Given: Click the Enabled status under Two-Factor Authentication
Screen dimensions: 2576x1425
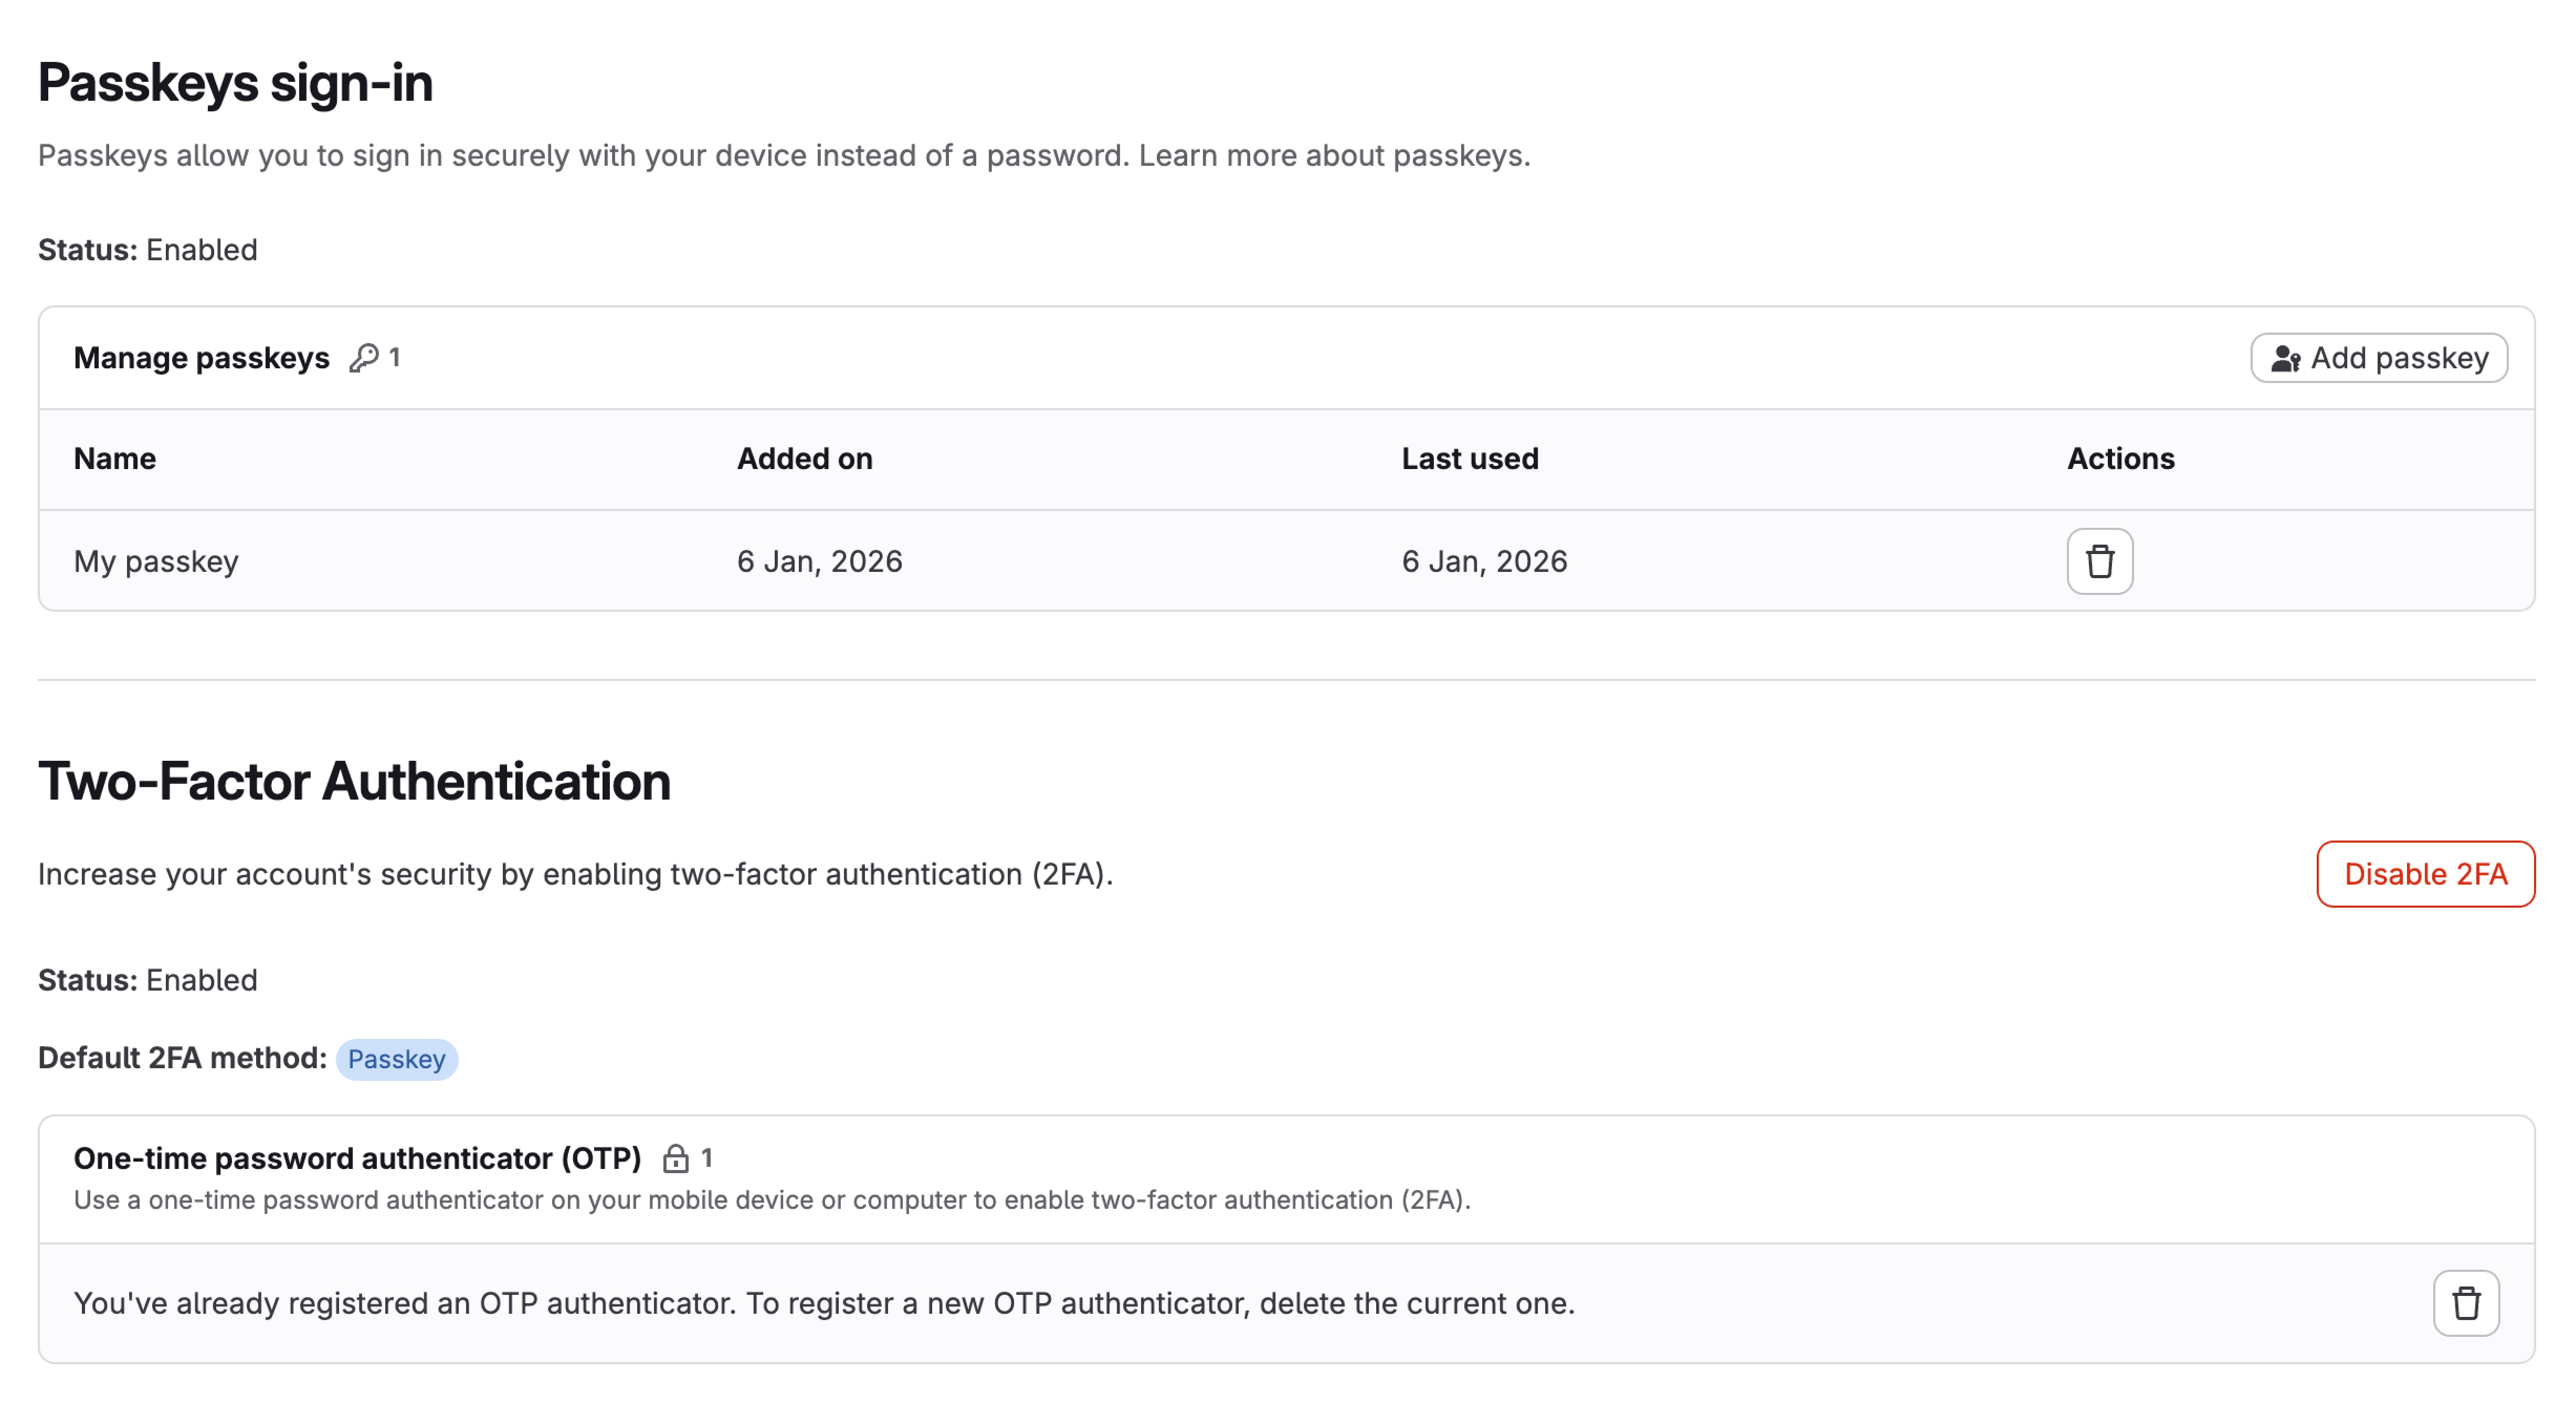Looking at the screenshot, I should point(201,980).
